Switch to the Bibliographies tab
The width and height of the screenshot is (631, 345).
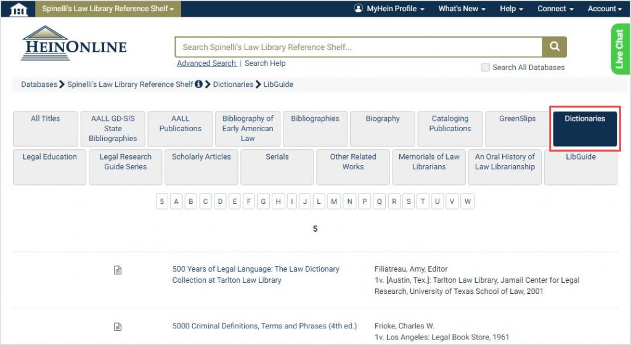point(315,129)
